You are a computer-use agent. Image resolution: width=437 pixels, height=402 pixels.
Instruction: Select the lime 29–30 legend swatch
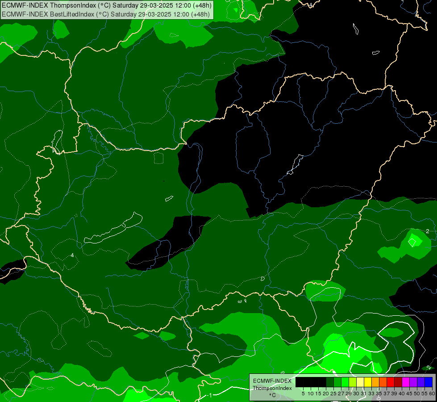click(353, 382)
